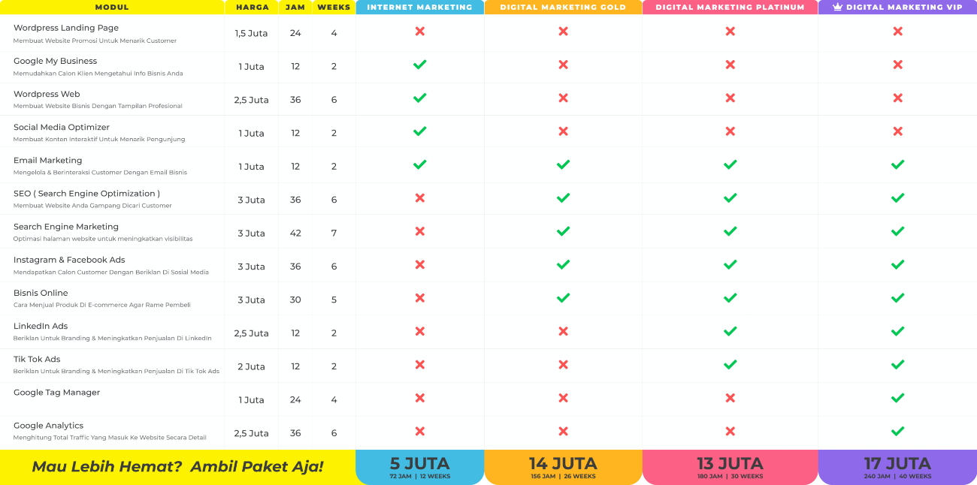Select the Digital Marketing Platinum header
977x485 pixels.
730,8
